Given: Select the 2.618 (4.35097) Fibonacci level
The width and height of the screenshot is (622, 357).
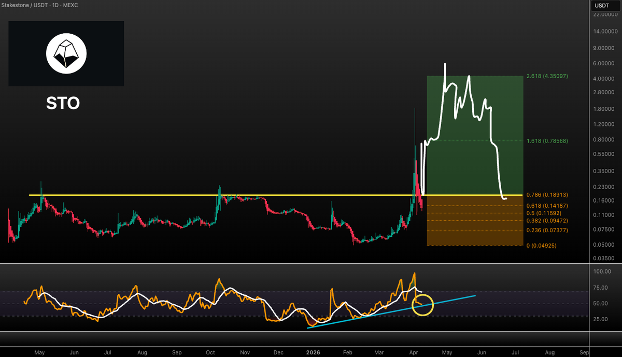Looking at the screenshot, I should tap(547, 76).
